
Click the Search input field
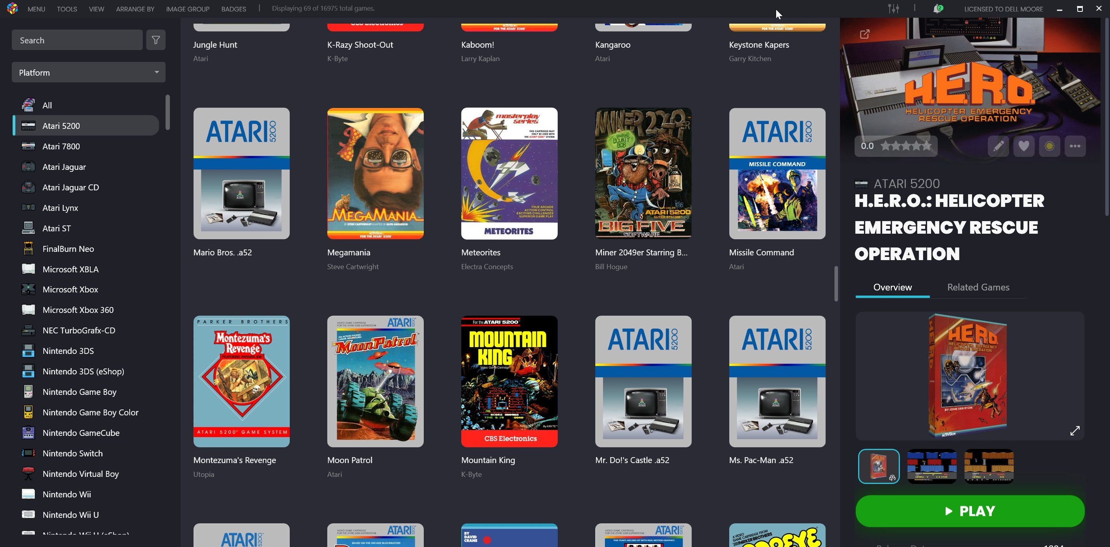[77, 40]
